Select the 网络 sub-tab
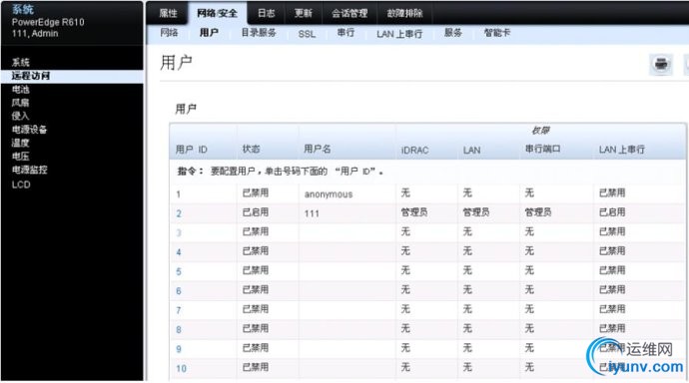689x383 pixels. point(169,33)
